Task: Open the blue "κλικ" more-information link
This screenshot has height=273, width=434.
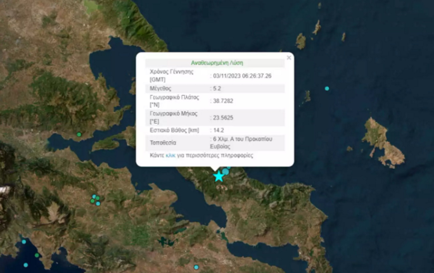Action: coord(170,155)
